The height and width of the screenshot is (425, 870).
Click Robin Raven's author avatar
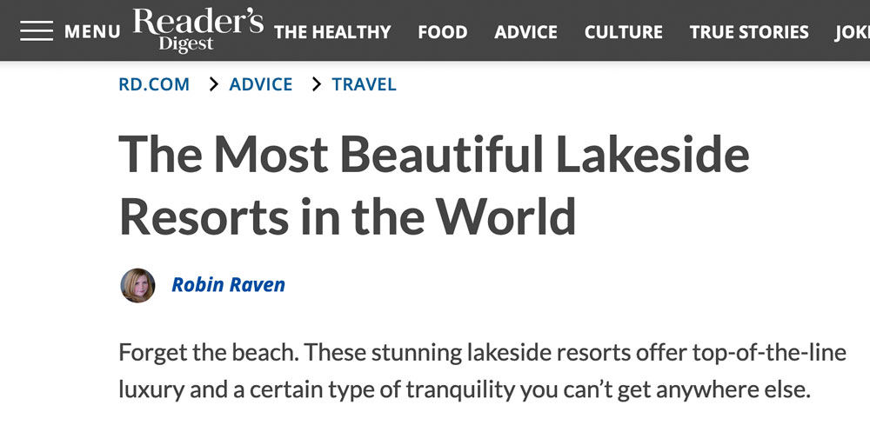coord(137,285)
